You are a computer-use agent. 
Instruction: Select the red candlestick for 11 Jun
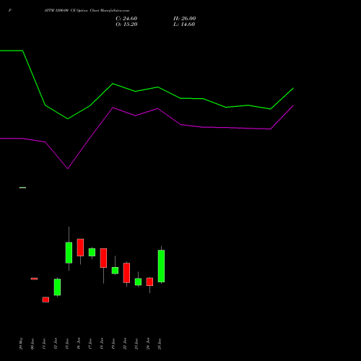pyautogui.click(x=45, y=300)
